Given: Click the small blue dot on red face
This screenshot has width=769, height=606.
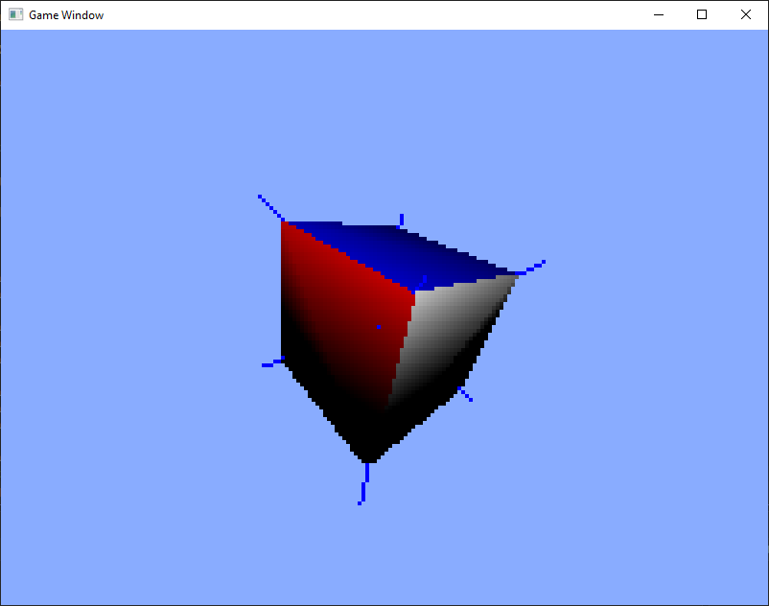Looking at the screenshot, I should 379,327.
